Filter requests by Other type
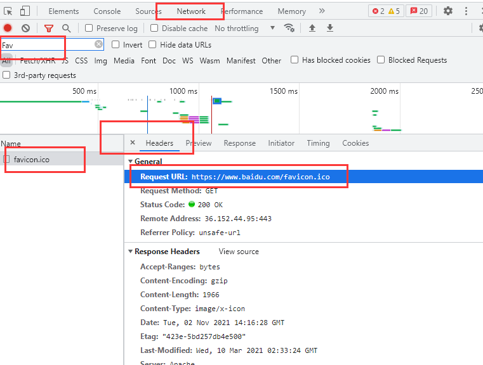Viewport: 483px width, 365px height. pyautogui.click(x=272, y=61)
